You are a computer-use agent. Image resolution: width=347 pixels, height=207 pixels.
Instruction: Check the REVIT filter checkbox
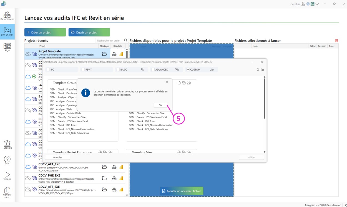point(83,70)
